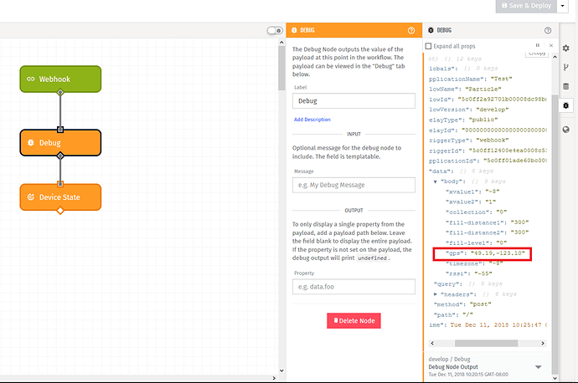Viewport: 578px width, 383px height.
Task: Toggle the canvas switch above the workflow
Action: (x=275, y=31)
